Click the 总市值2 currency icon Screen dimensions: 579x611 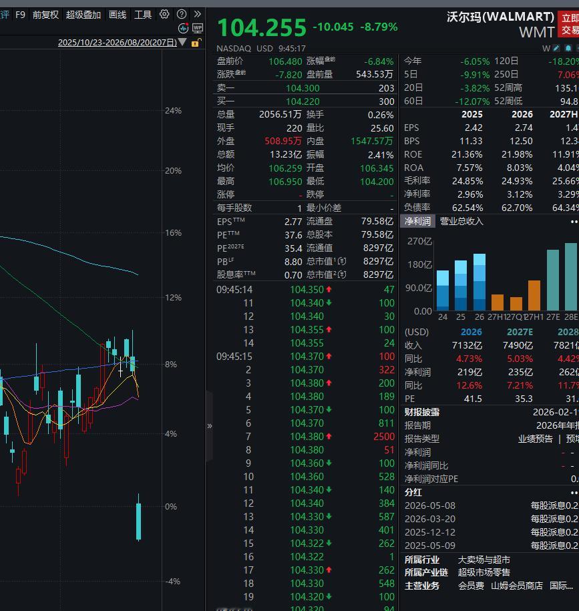pyautogui.click(x=342, y=274)
